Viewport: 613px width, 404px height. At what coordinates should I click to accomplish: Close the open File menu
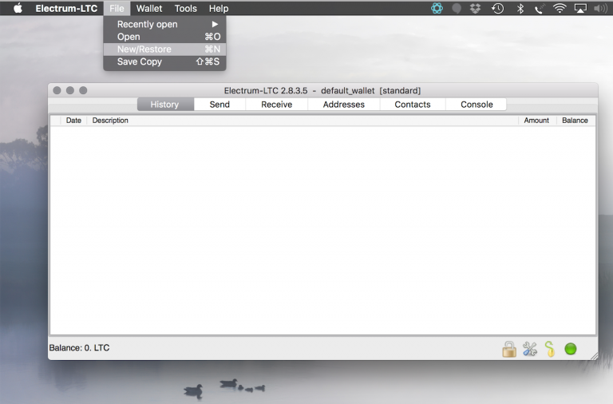click(117, 8)
